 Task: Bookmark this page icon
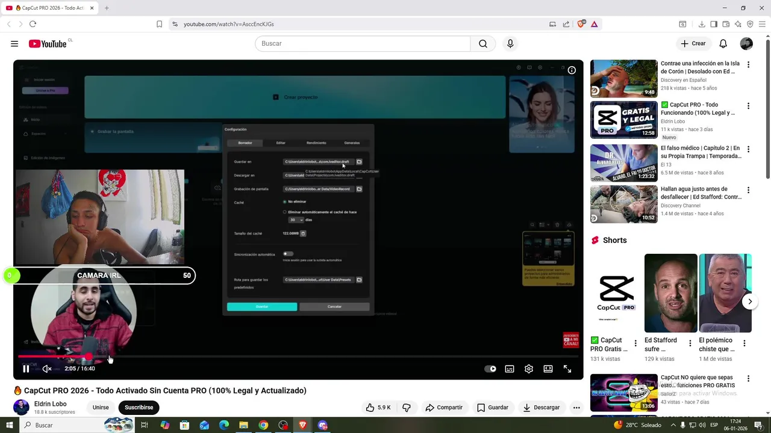(x=159, y=24)
